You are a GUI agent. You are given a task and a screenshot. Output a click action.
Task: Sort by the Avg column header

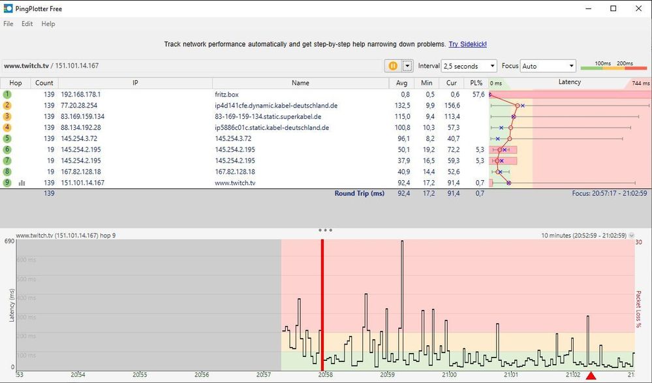coord(401,83)
